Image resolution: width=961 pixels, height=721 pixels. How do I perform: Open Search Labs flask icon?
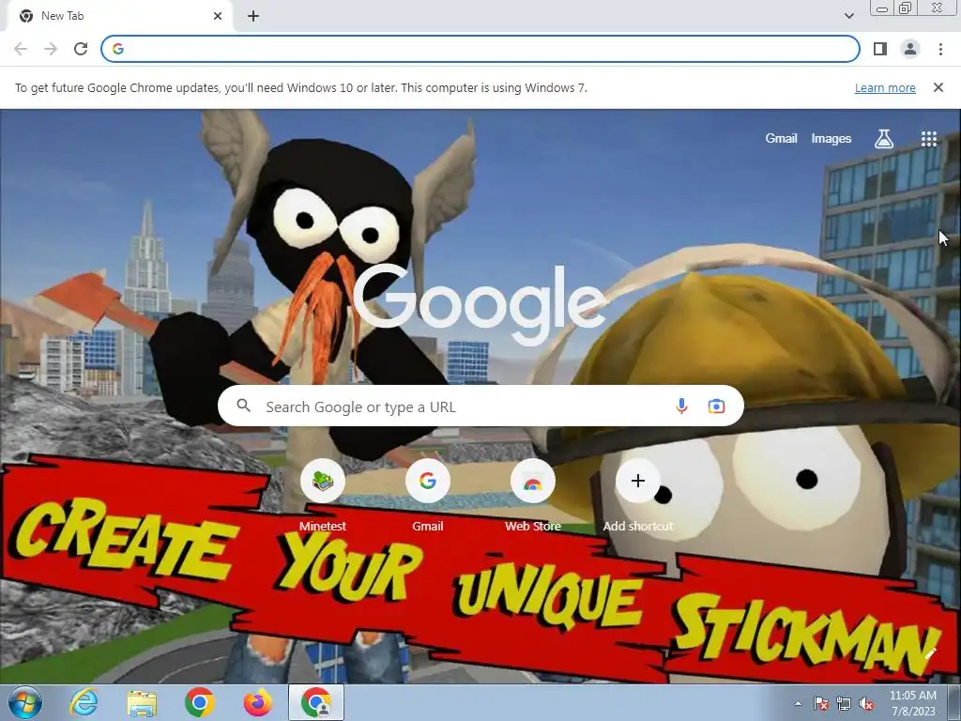click(x=883, y=139)
